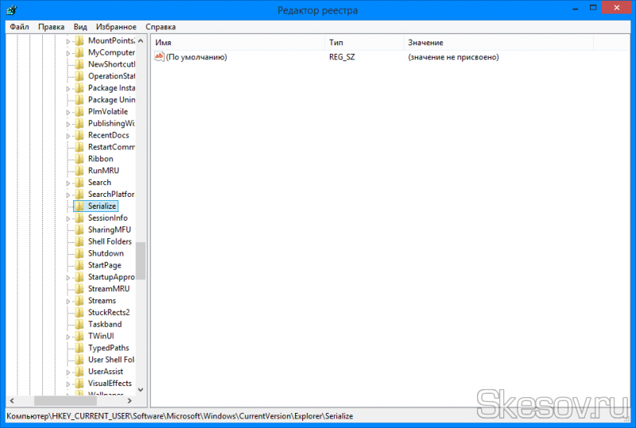
Task: Expand the Streams key
Action: click(68, 301)
